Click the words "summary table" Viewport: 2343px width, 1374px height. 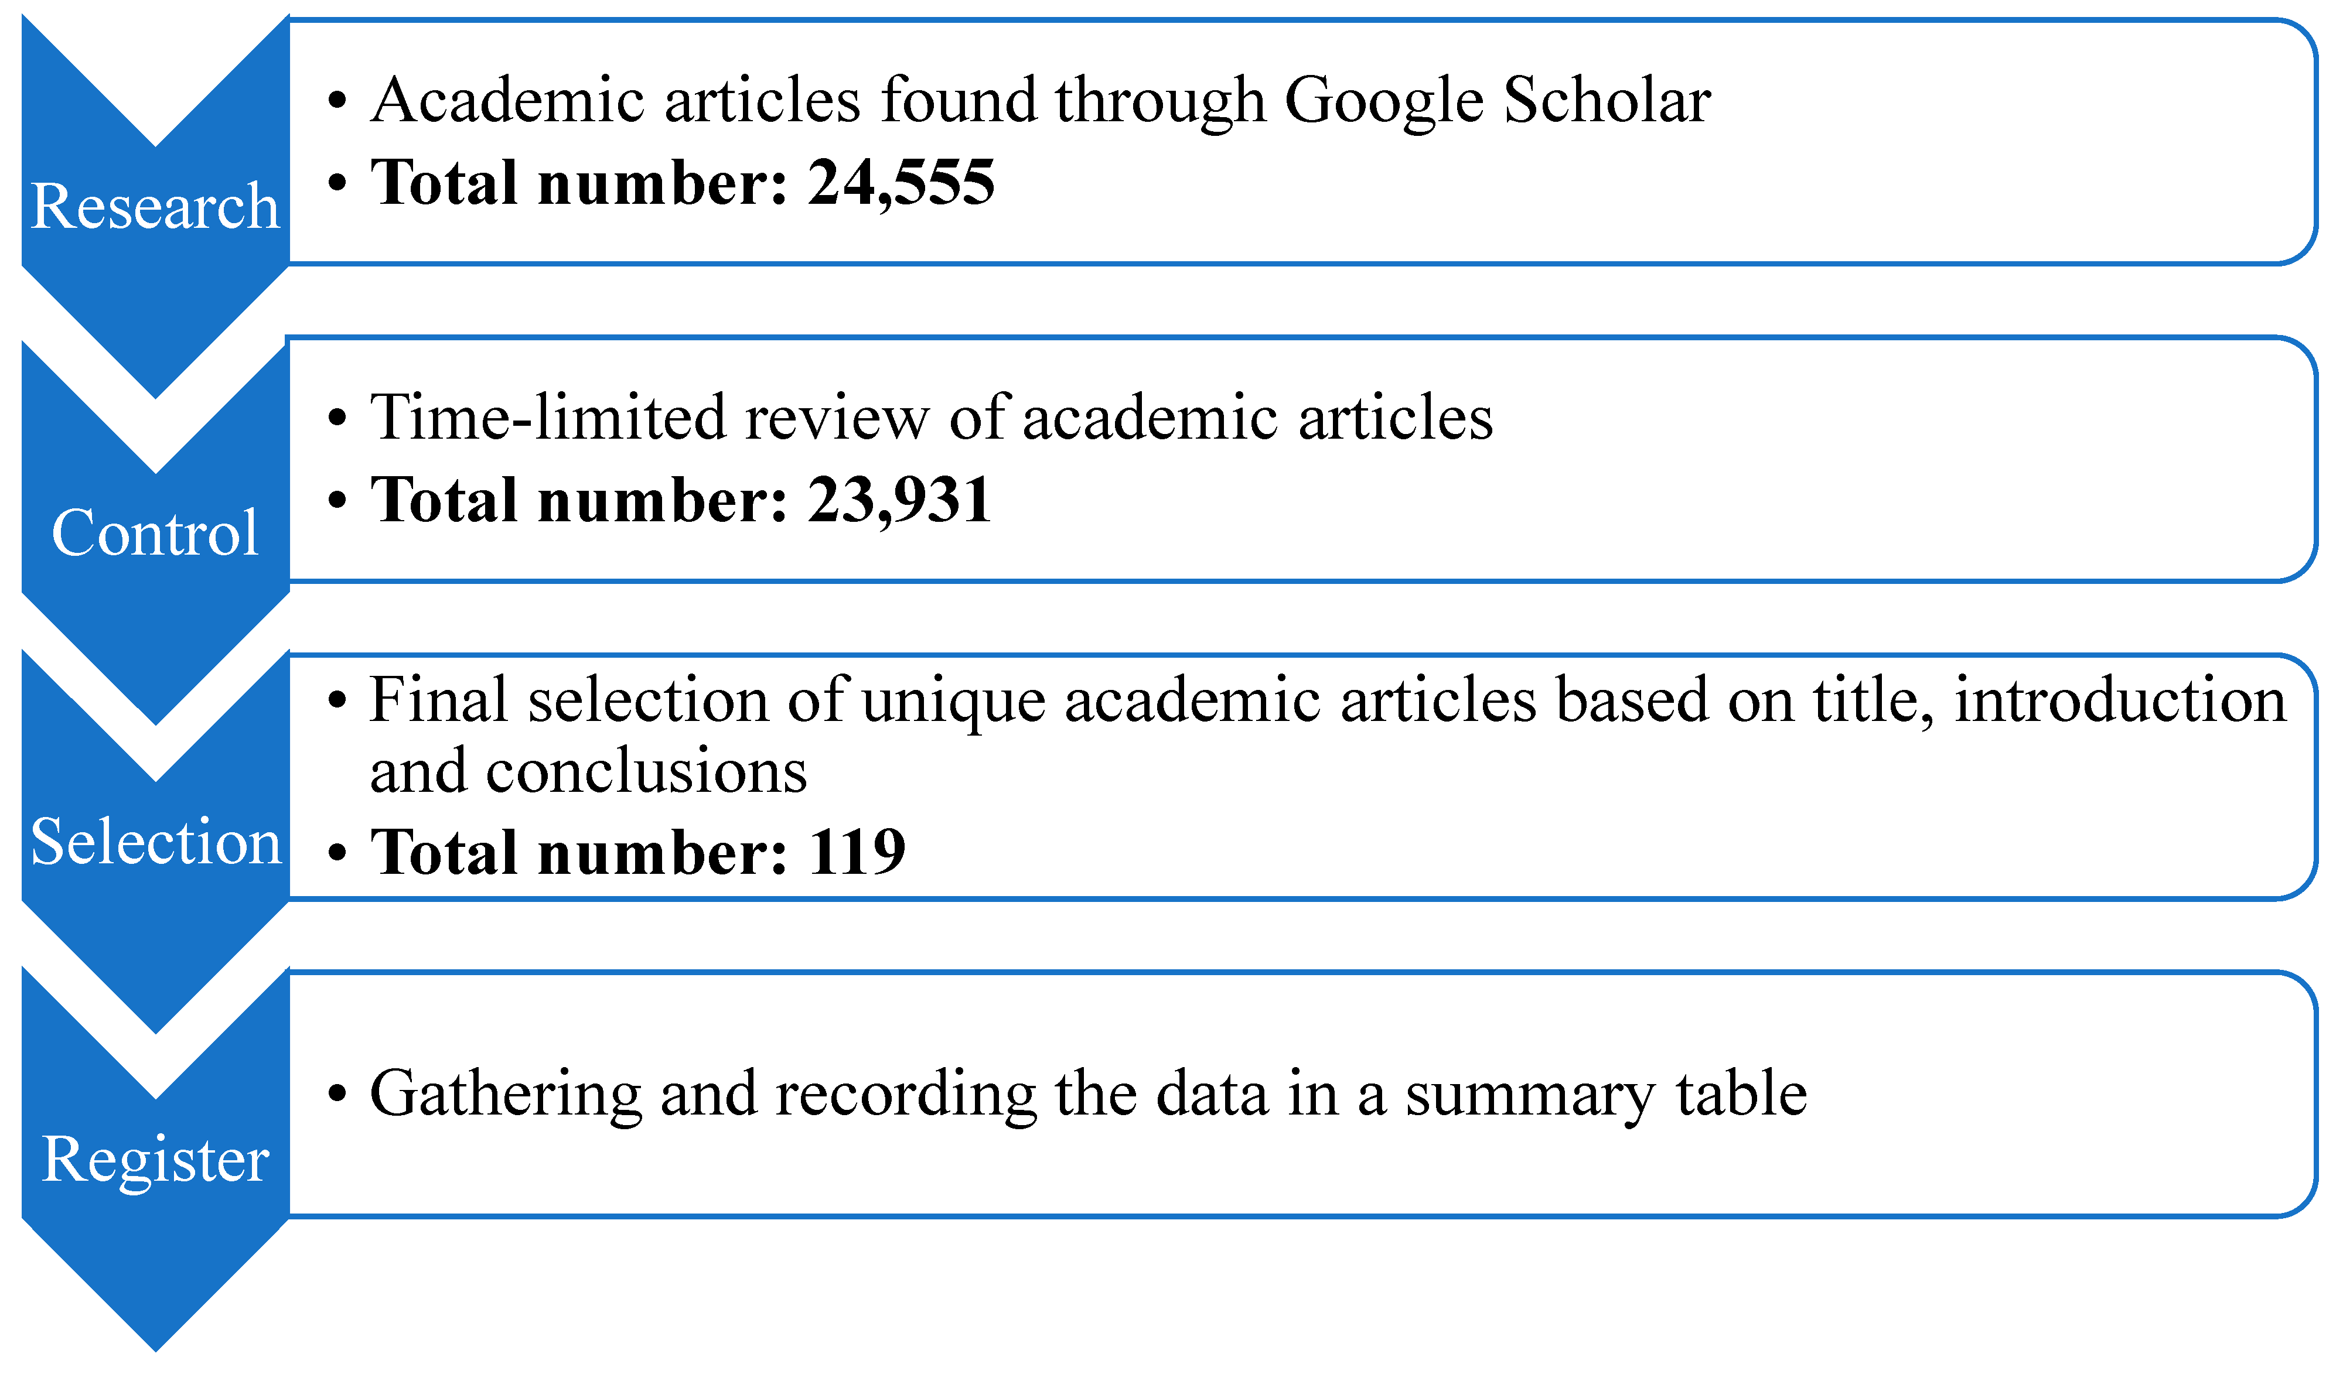(x=1606, y=1093)
